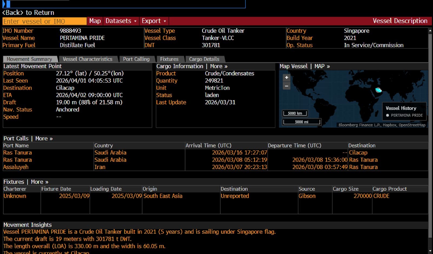The image size is (433, 254).
Task: Click the Assaluyeh port name row
Action: tap(16, 167)
